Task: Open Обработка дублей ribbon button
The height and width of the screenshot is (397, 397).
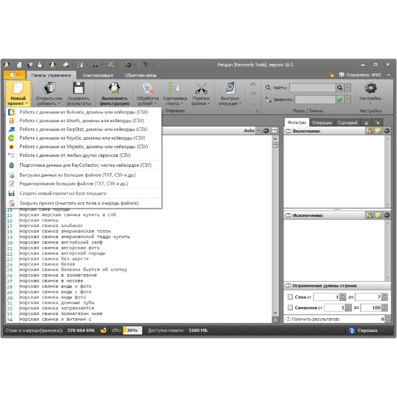Action: click(148, 94)
